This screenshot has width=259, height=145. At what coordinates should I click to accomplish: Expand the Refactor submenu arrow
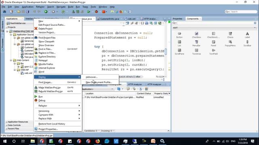[x=79, y=106]
